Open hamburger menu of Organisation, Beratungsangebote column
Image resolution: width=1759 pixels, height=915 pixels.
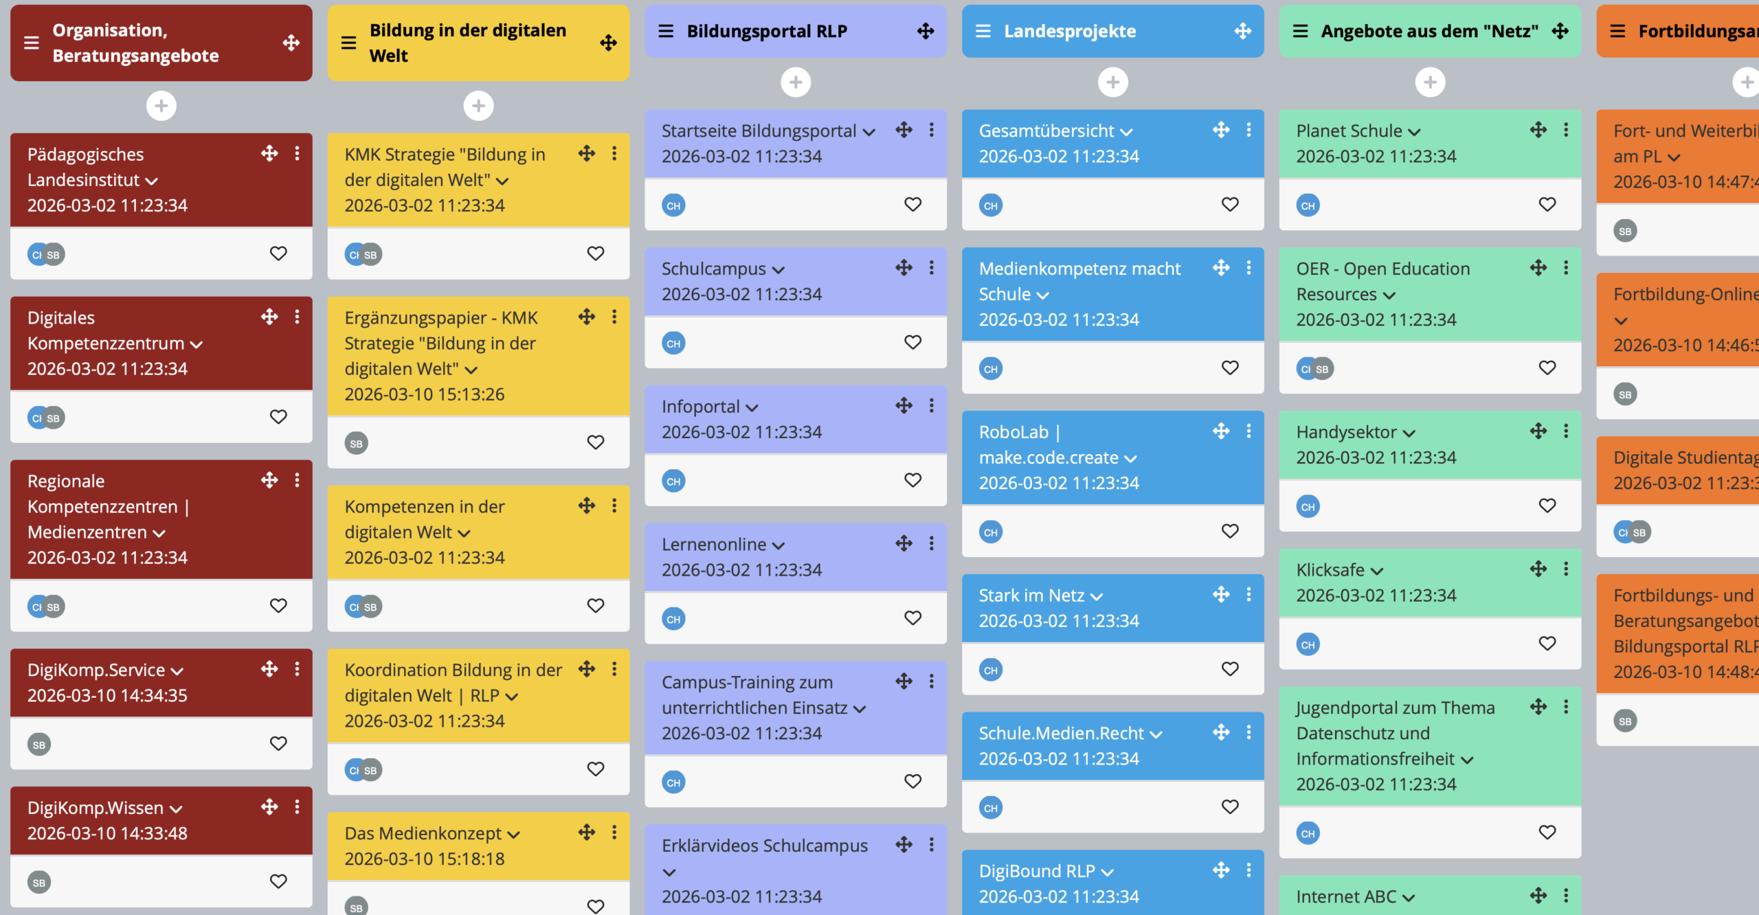pos(32,43)
